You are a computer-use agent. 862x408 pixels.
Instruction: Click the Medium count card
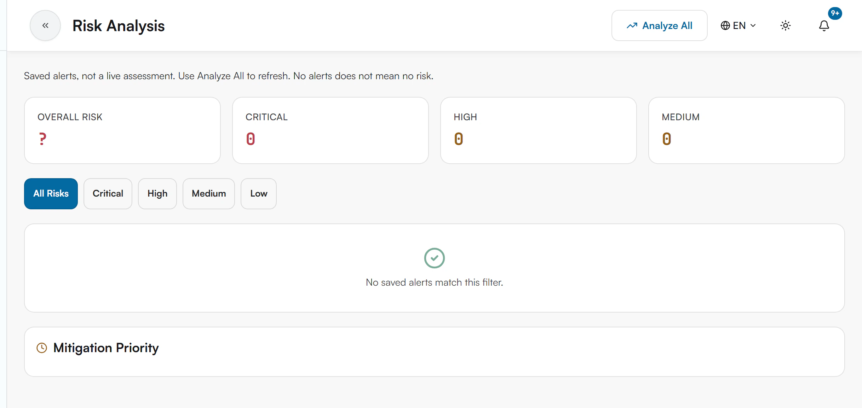pyautogui.click(x=747, y=130)
